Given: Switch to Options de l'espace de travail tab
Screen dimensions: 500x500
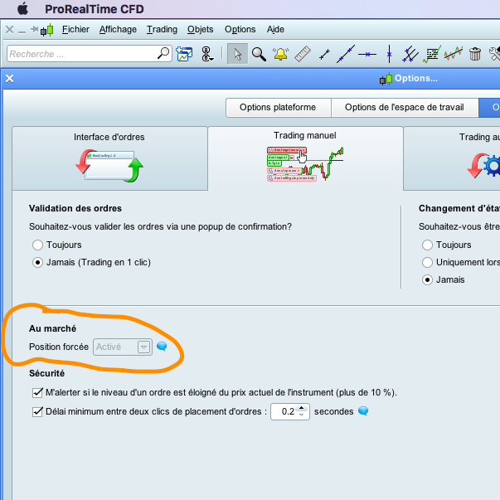Looking at the screenshot, I should 405,108.
